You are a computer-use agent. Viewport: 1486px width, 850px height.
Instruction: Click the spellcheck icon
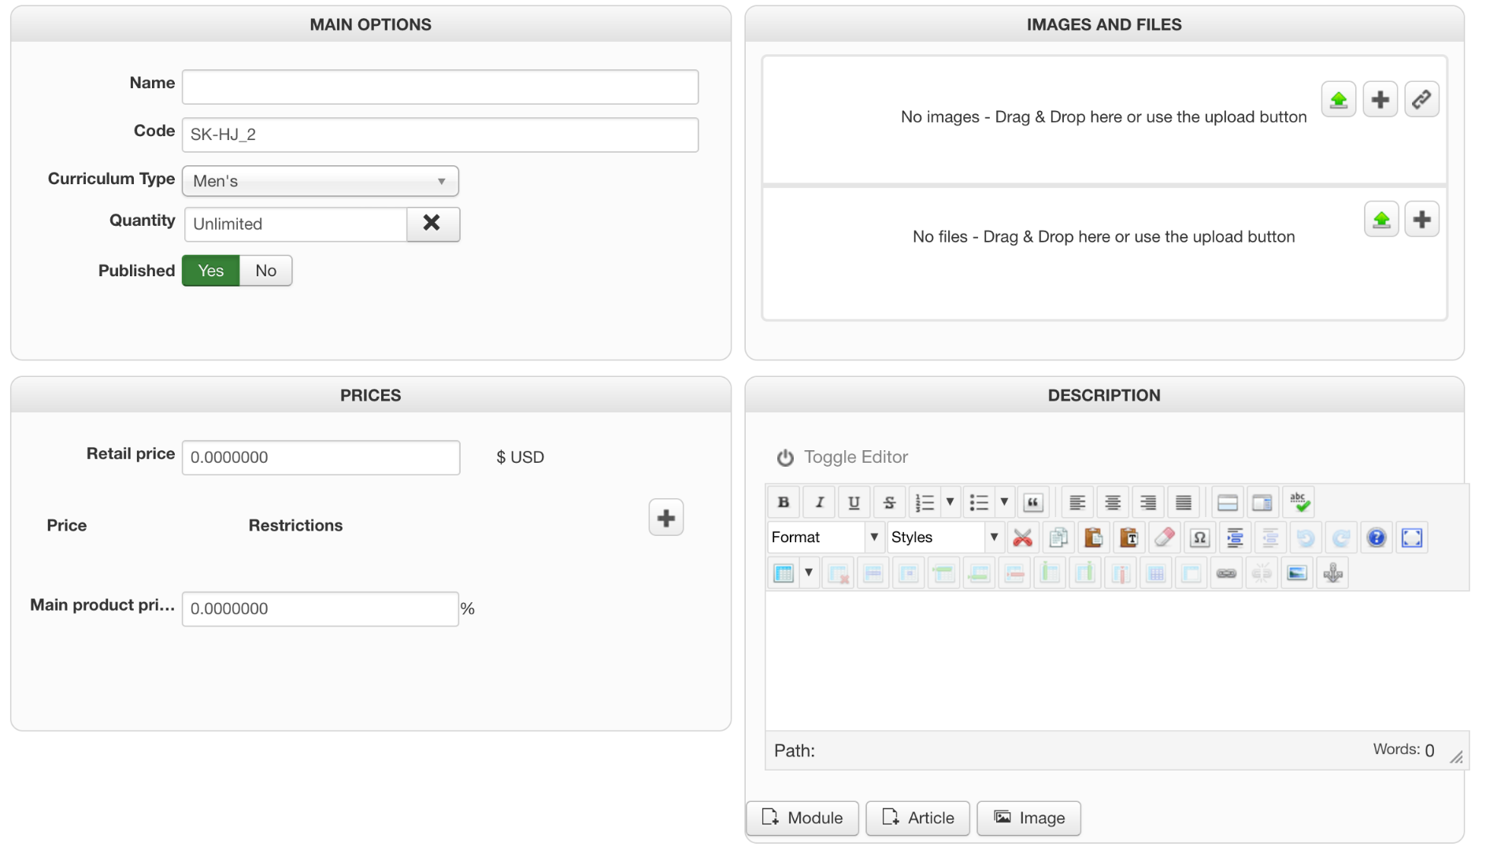click(x=1299, y=502)
